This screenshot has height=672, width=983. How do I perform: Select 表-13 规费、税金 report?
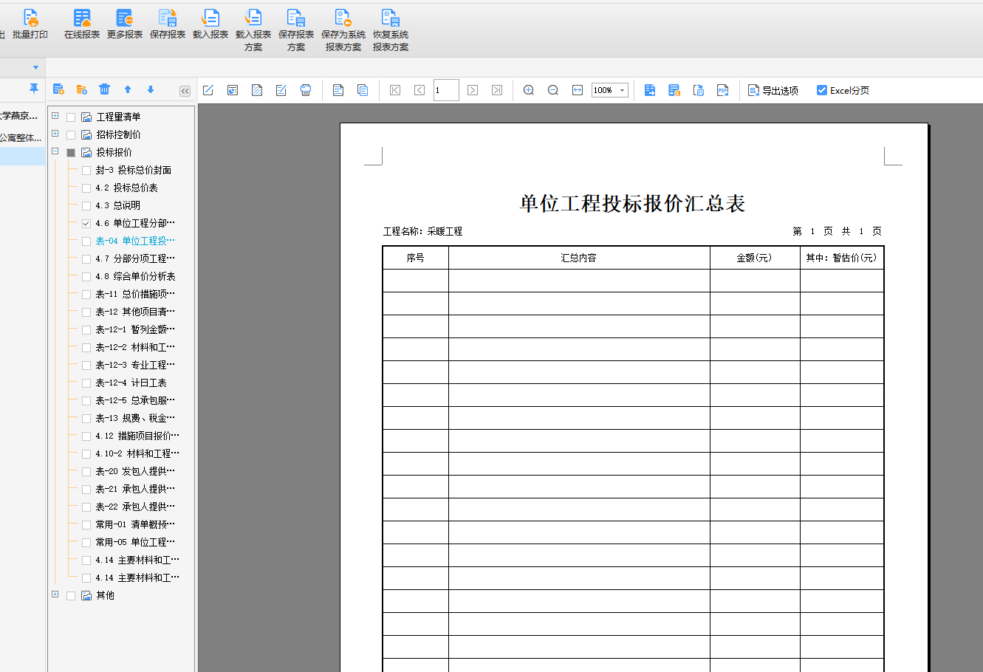(x=135, y=418)
